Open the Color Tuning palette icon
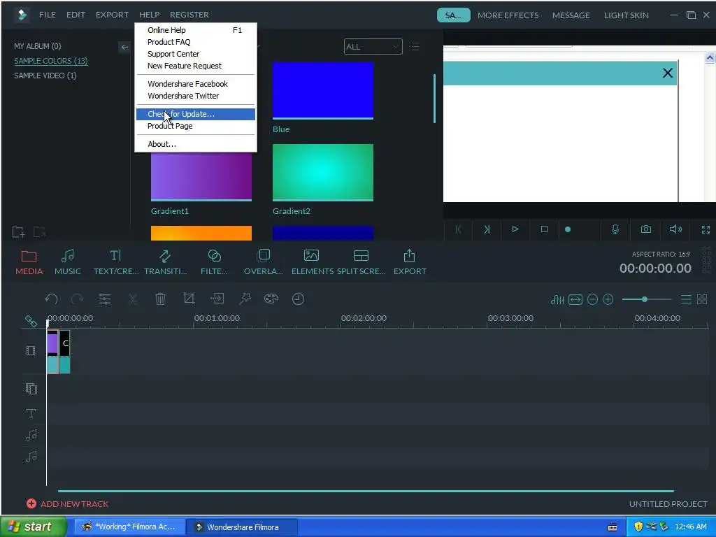The width and height of the screenshot is (716, 537). pos(271,299)
